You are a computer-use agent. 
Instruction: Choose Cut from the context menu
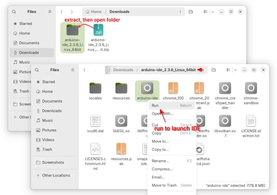pos(171,125)
